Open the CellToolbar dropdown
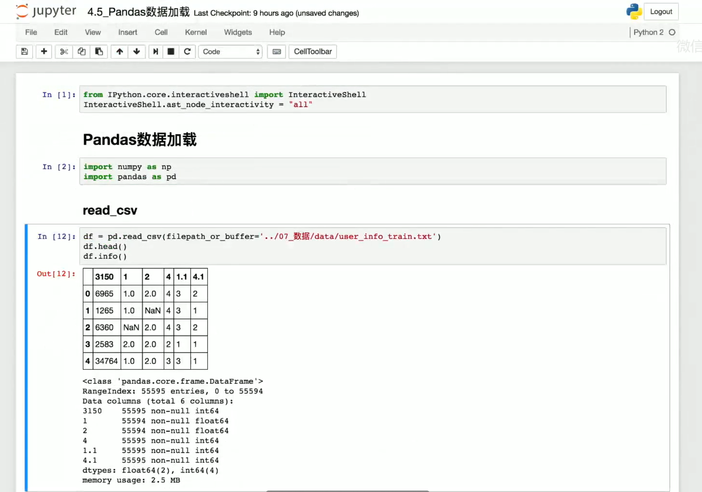The width and height of the screenshot is (702, 492). [312, 52]
